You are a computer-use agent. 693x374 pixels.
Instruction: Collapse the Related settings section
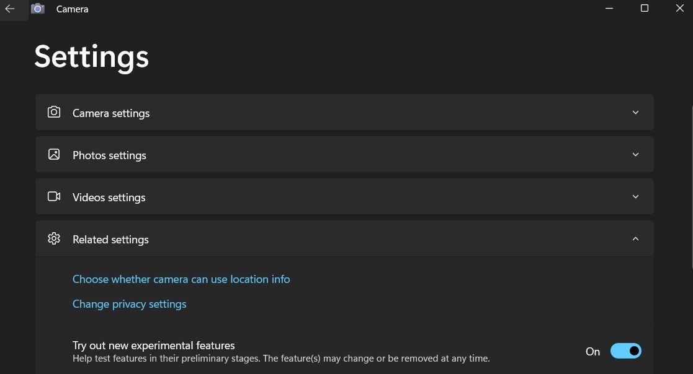635,238
